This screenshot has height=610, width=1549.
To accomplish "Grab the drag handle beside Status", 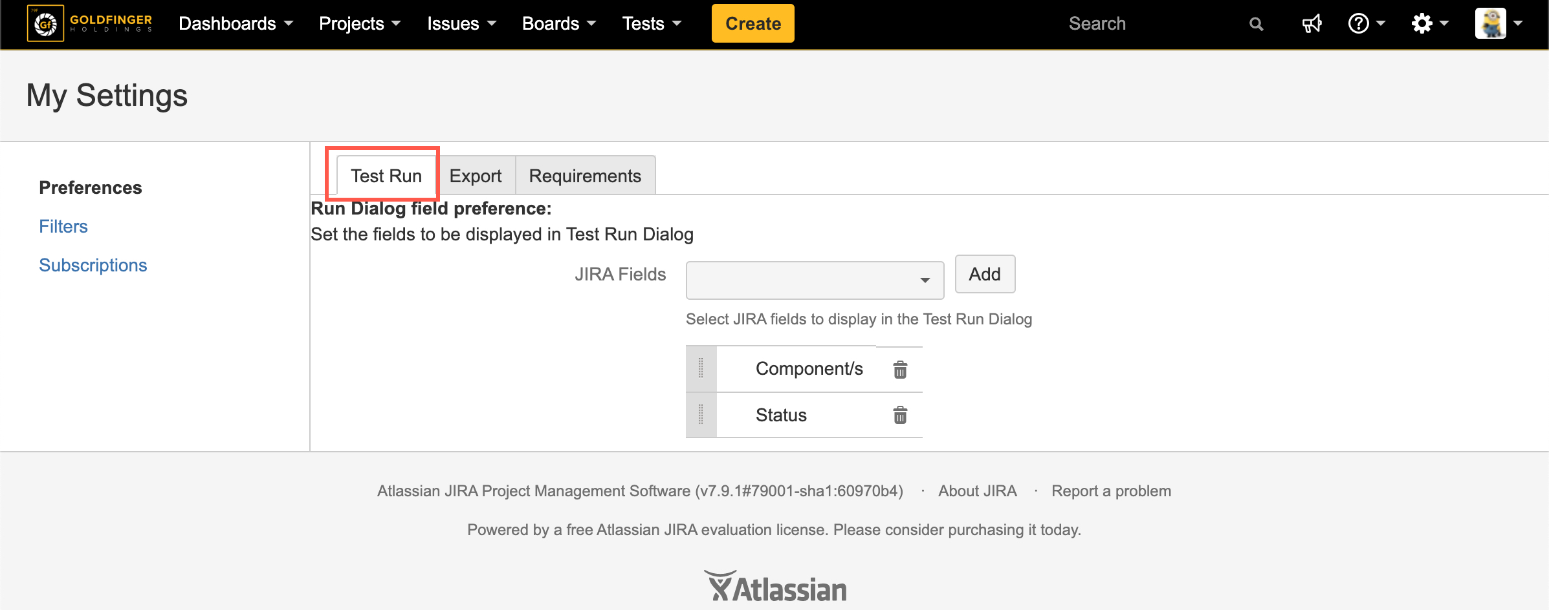I will pyautogui.click(x=701, y=415).
